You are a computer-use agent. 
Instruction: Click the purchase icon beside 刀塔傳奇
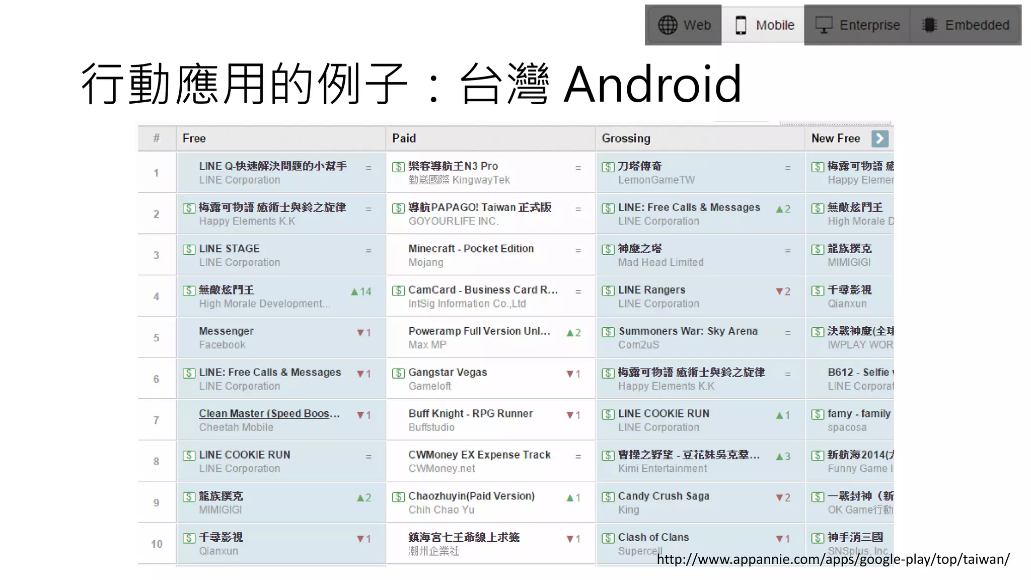608,167
